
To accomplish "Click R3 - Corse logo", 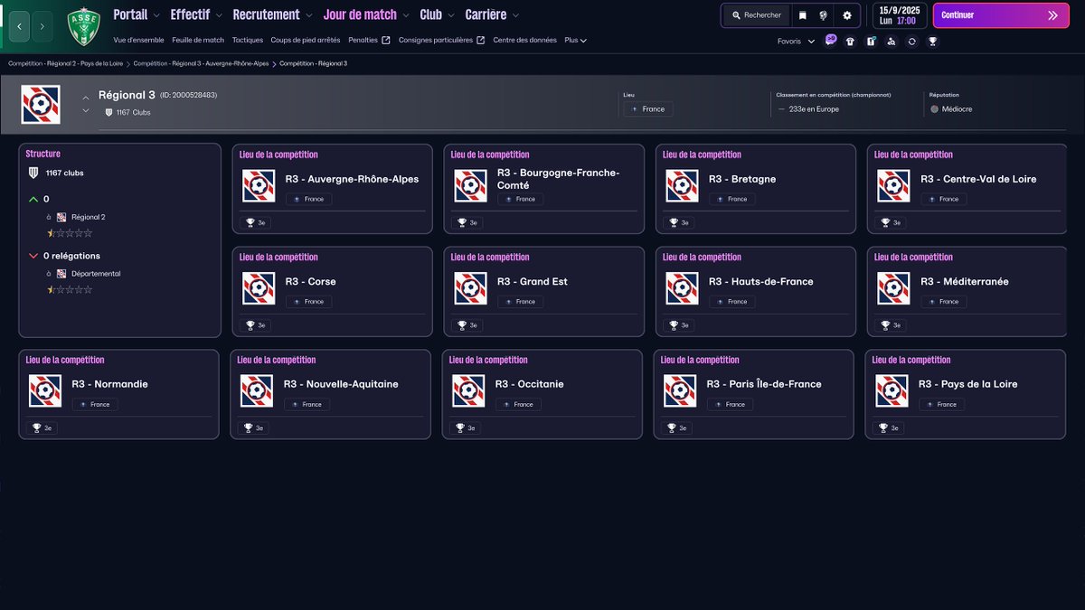I will [x=259, y=288].
